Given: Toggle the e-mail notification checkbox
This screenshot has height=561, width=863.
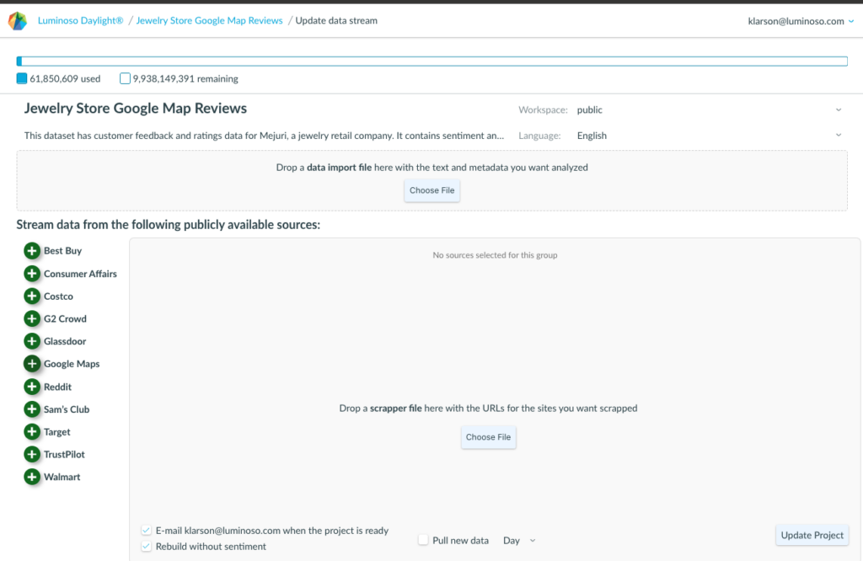Looking at the screenshot, I should point(146,530).
